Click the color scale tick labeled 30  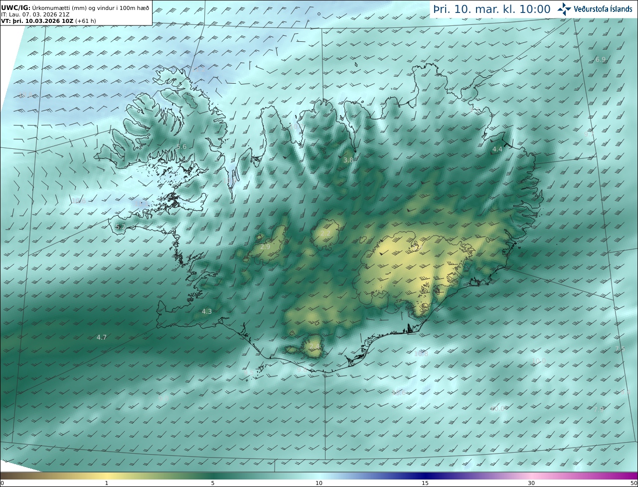pyautogui.click(x=531, y=483)
